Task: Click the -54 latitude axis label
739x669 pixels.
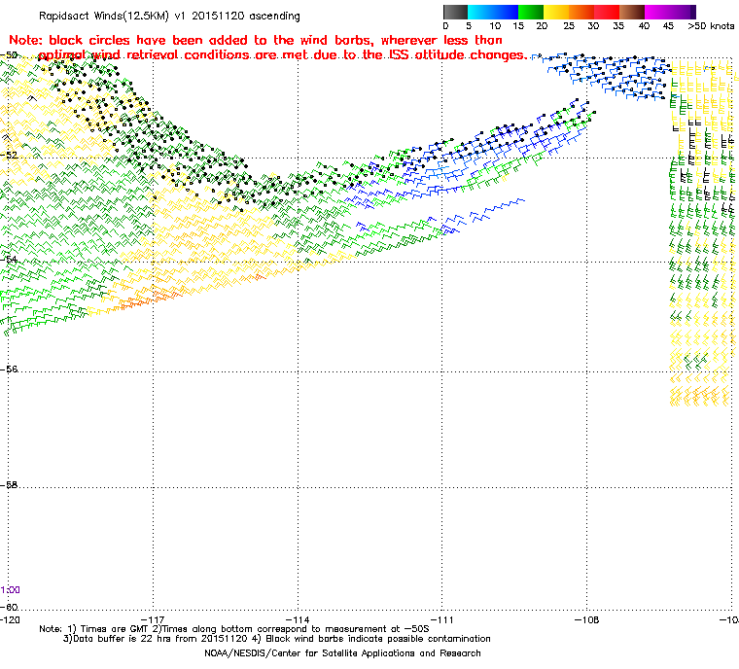Action: 9,259
